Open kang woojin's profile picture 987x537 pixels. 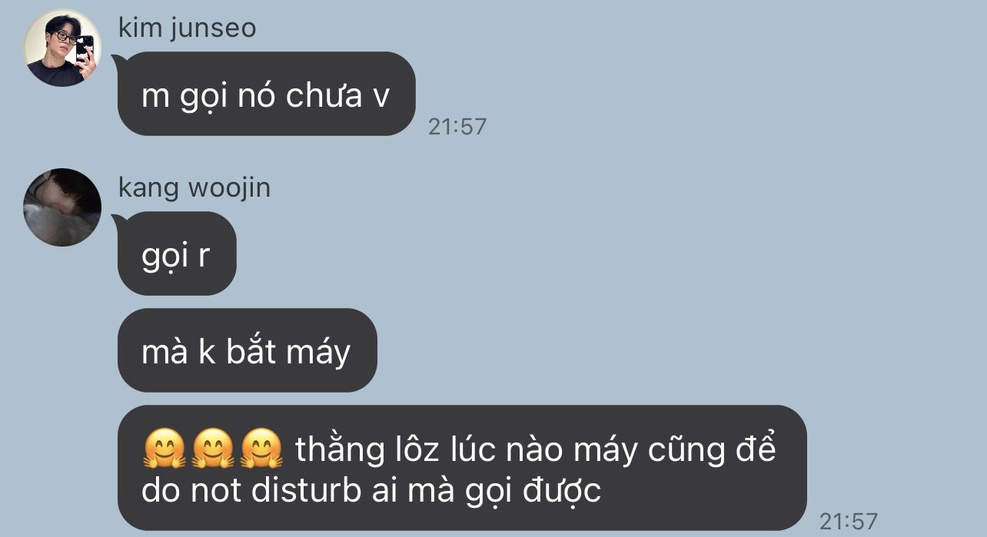coord(62,207)
